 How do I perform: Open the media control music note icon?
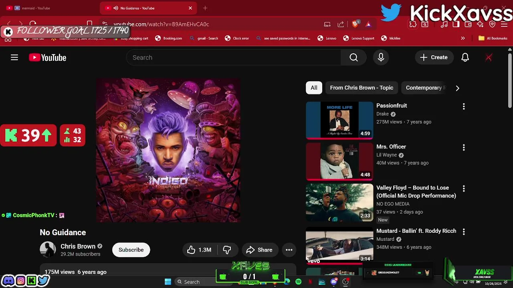click(444, 24)
